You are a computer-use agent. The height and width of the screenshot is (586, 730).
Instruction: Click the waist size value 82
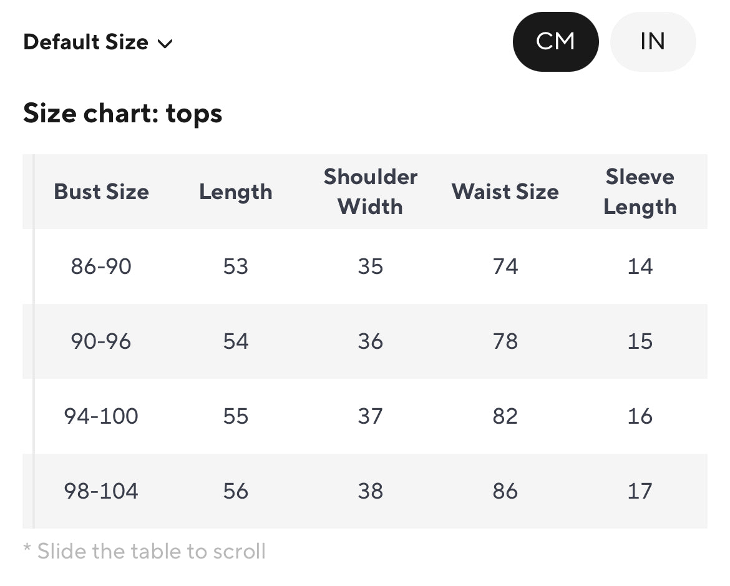(x=505, y=416)
